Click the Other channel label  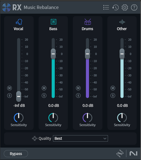point(122,29)
